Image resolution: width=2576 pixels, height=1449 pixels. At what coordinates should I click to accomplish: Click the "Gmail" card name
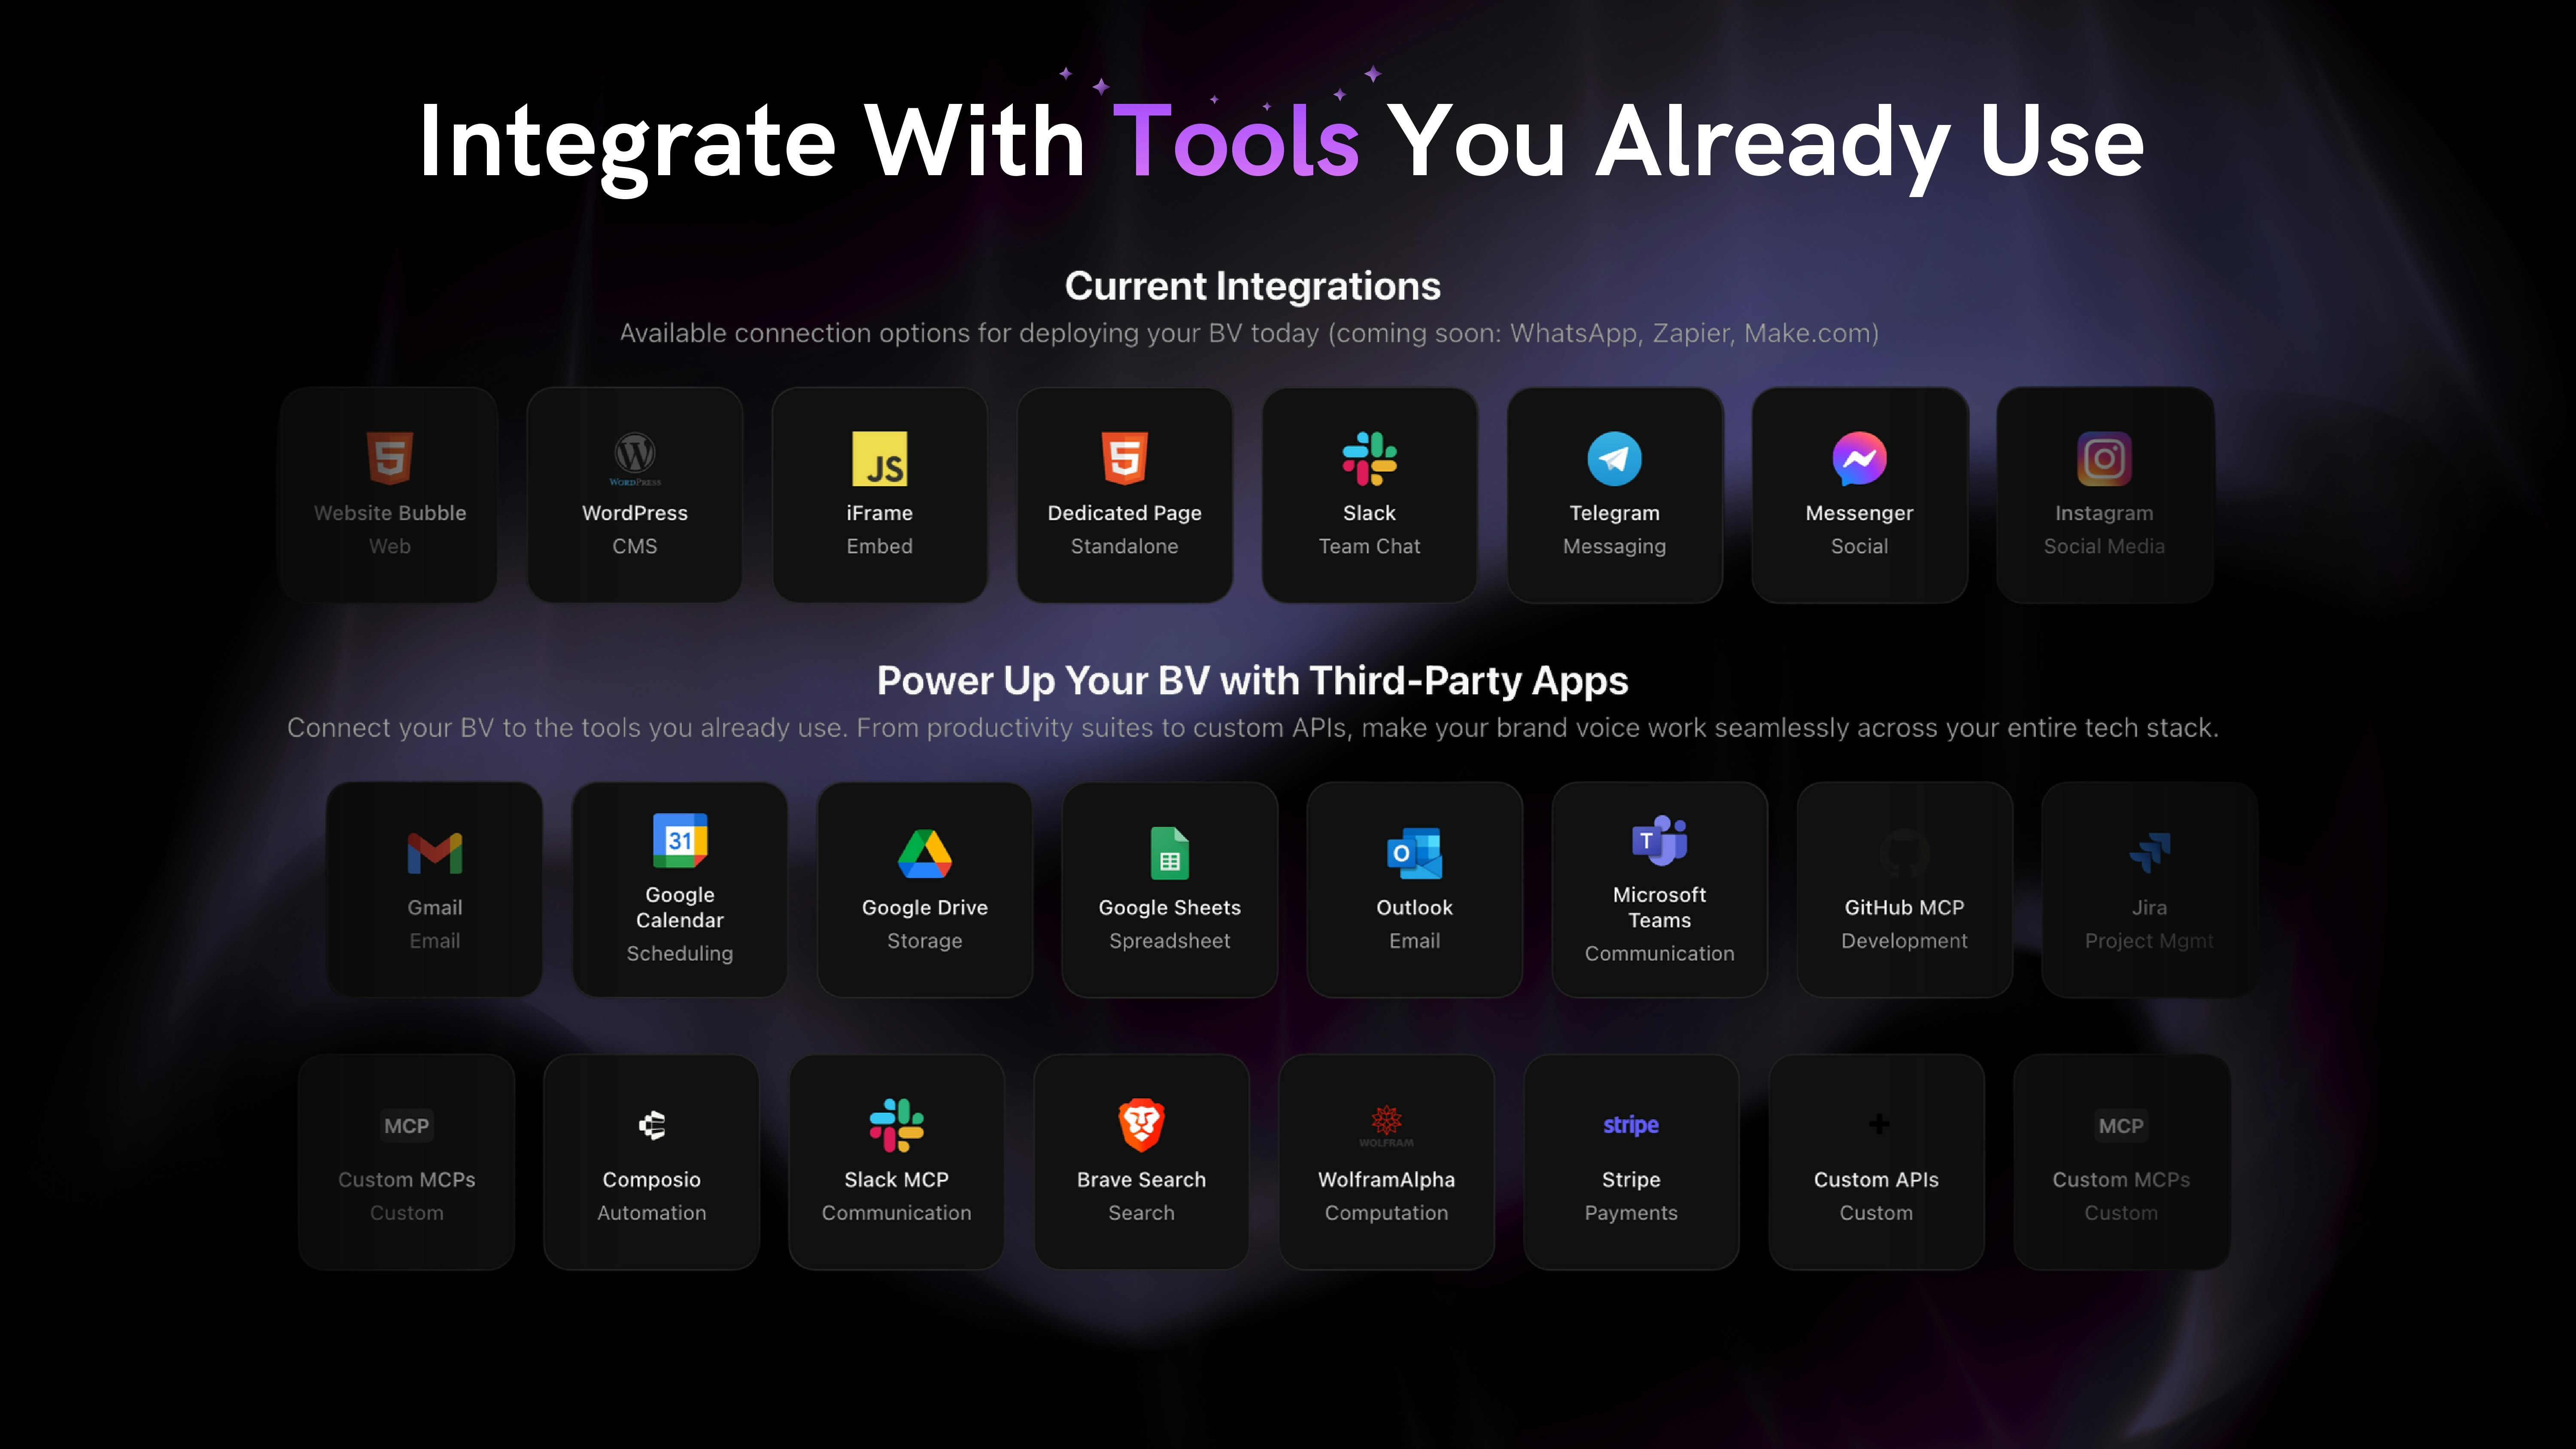pyautogui.click(x=435, y=908)
